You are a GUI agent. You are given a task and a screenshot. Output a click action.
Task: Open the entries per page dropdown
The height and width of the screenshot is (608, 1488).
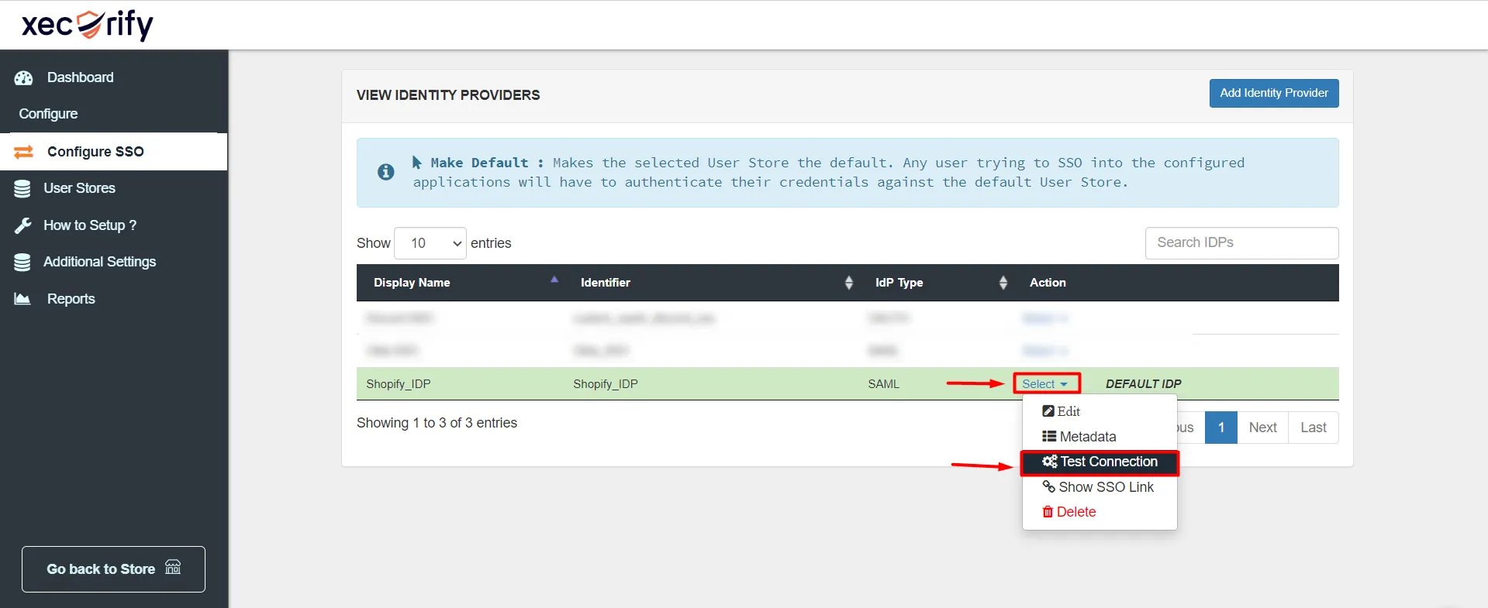pyautogui.click(x=430, y=243)
